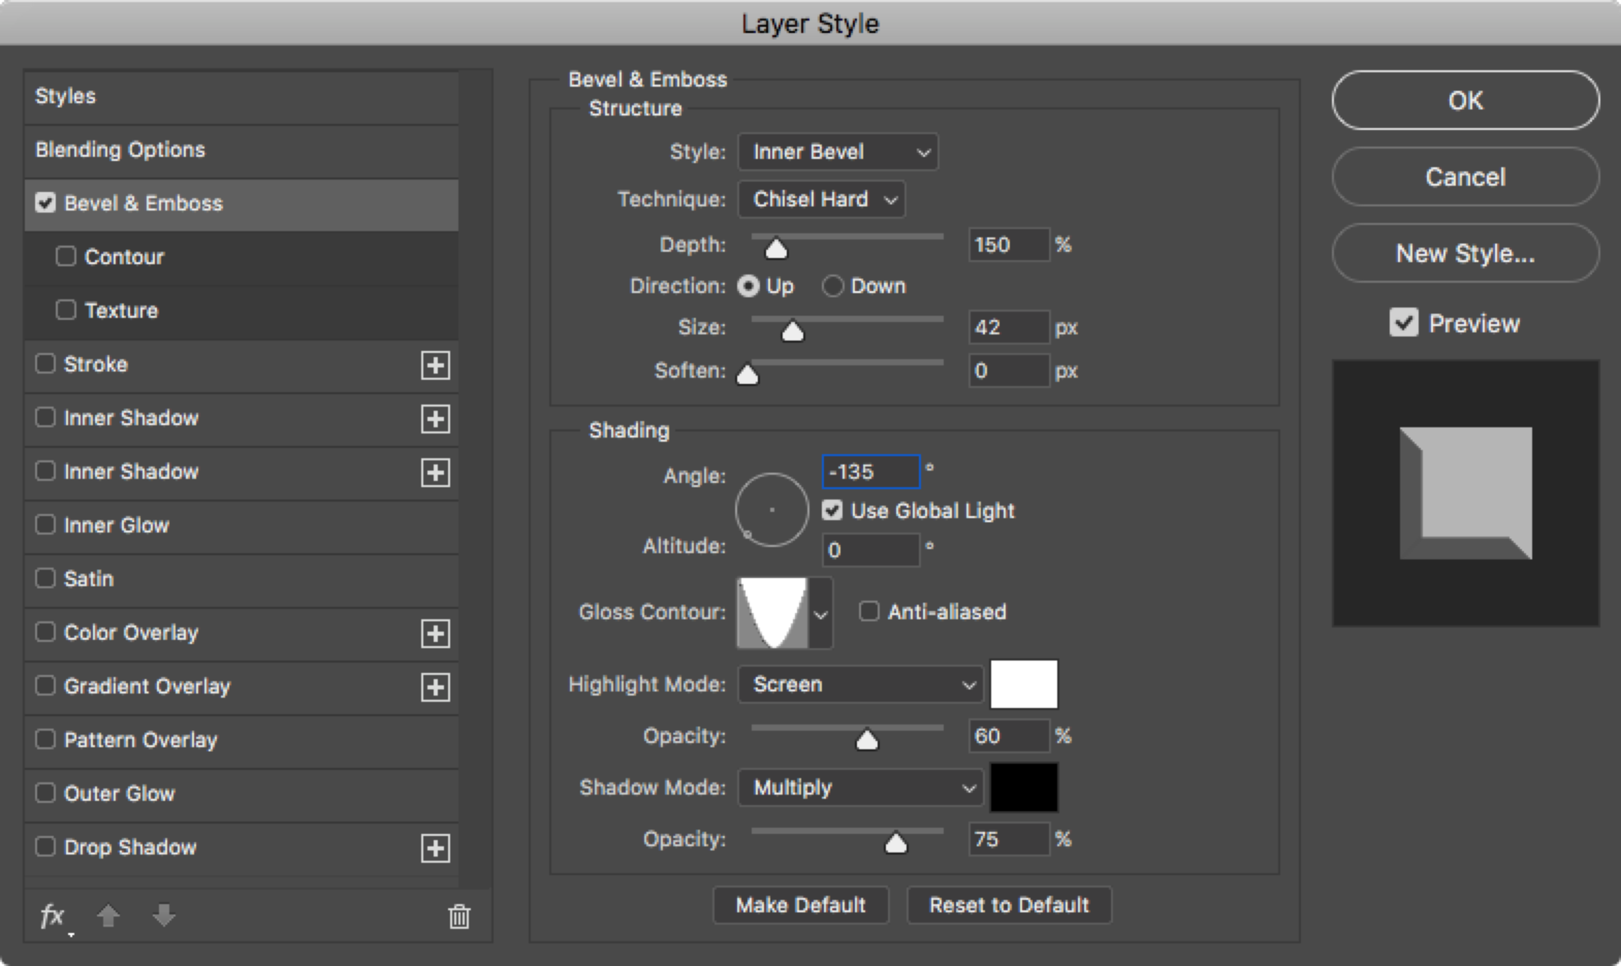The image size is (1621, 966).
Task: Click the angle dial light direction control
Action: click(x=772, y=510)
